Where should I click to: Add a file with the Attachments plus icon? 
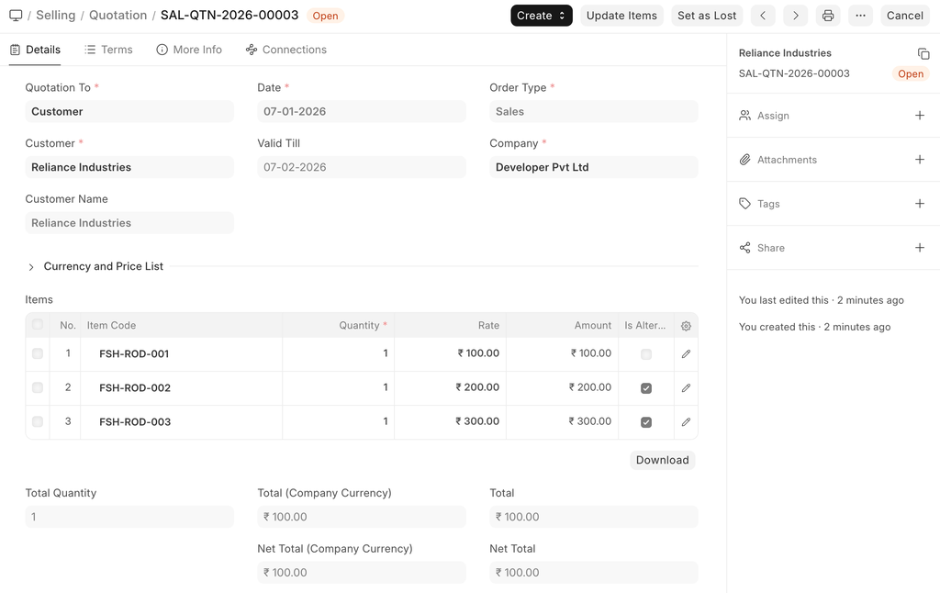pyautogui.click(x=920, y=160)
